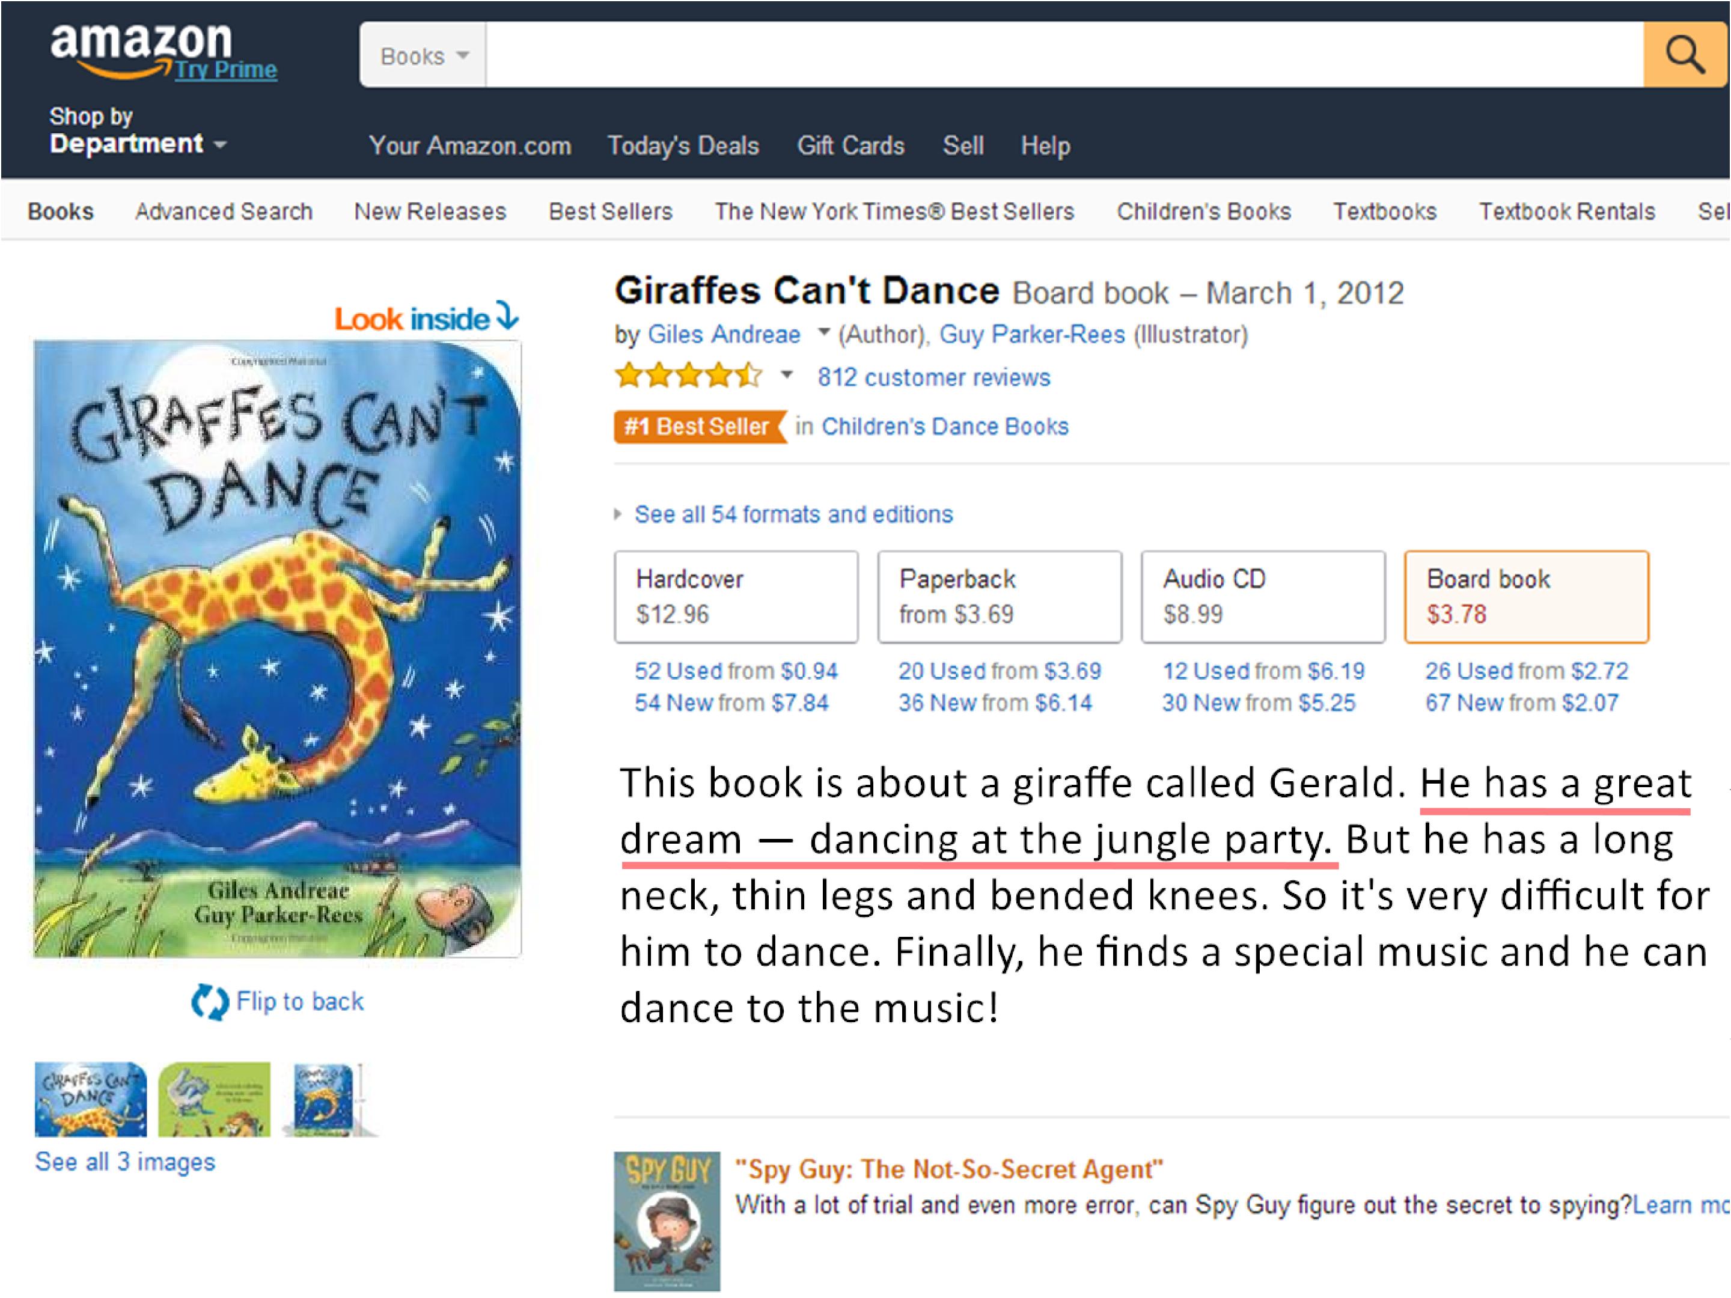Image resolution: width=1731 pixels, height=1298 pixels.
Task: Click the Guy Parker-Rees illustrator link
Action: pyautogui.click(x=1031, y=334)
